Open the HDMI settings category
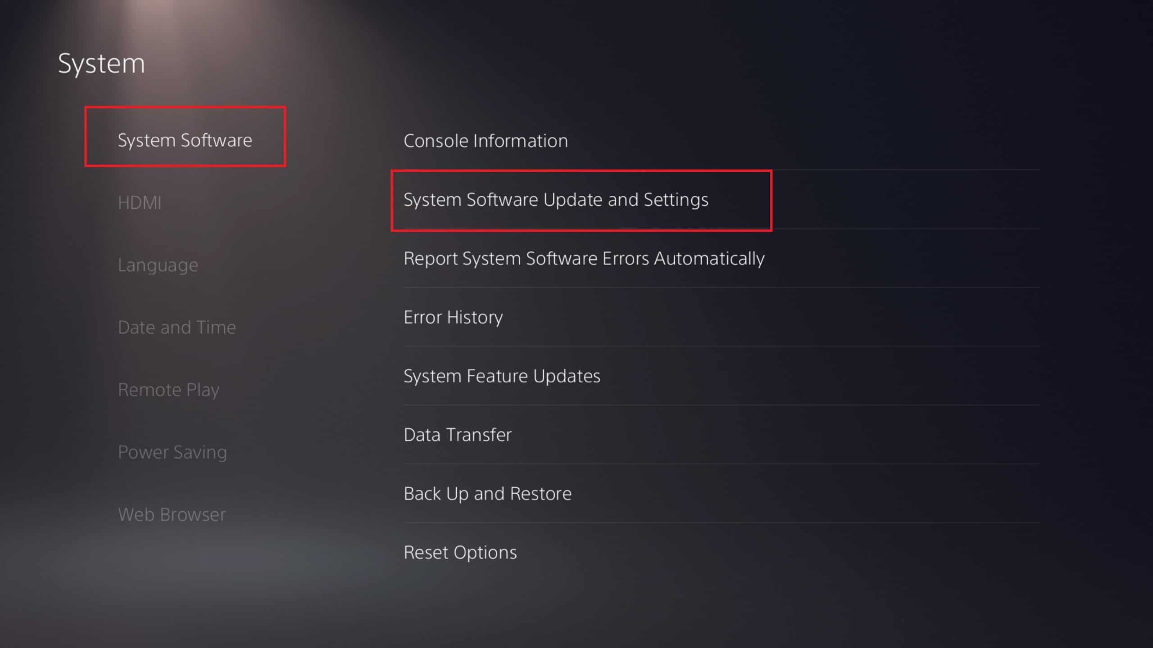 (140, 202)
